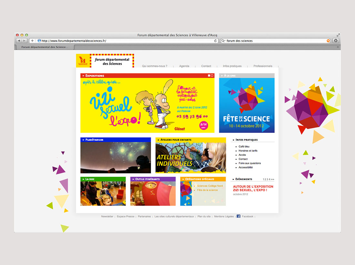Click the orange SnapBack icon in the search field
The image size is (355, 265).
328,41
